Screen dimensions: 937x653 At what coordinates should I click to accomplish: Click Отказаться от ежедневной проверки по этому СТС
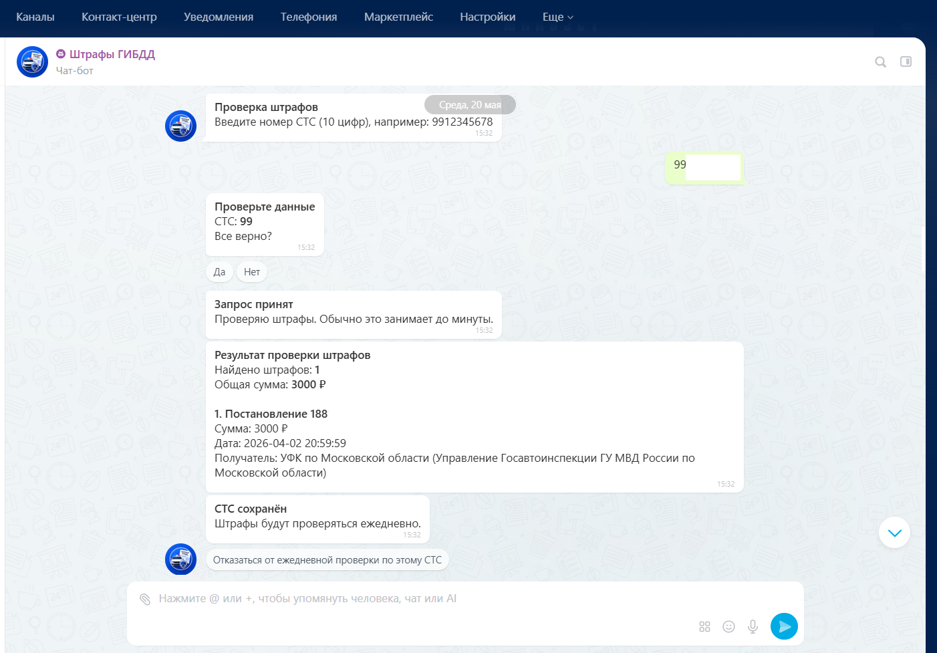(327, 560)
